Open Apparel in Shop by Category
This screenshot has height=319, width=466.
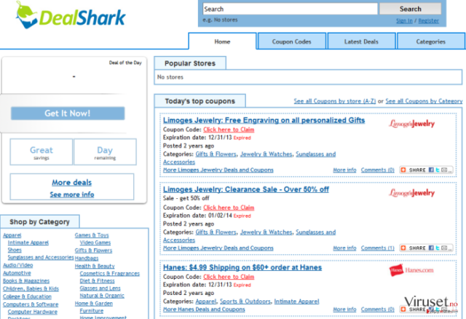[12, 235]
